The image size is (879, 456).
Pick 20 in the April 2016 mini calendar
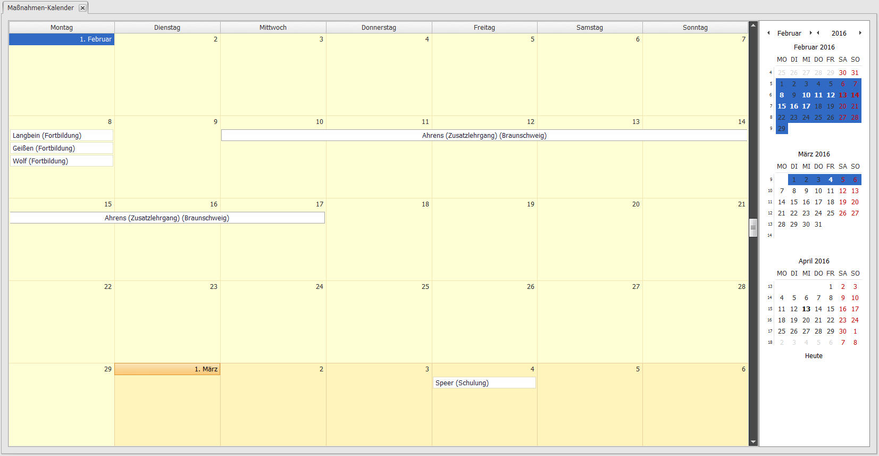[x=806, y=320]
